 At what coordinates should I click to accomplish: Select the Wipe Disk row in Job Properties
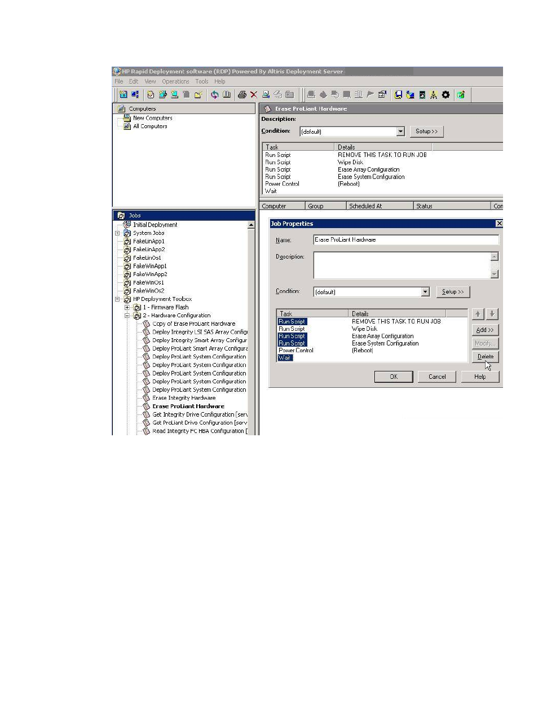(372, 329)
